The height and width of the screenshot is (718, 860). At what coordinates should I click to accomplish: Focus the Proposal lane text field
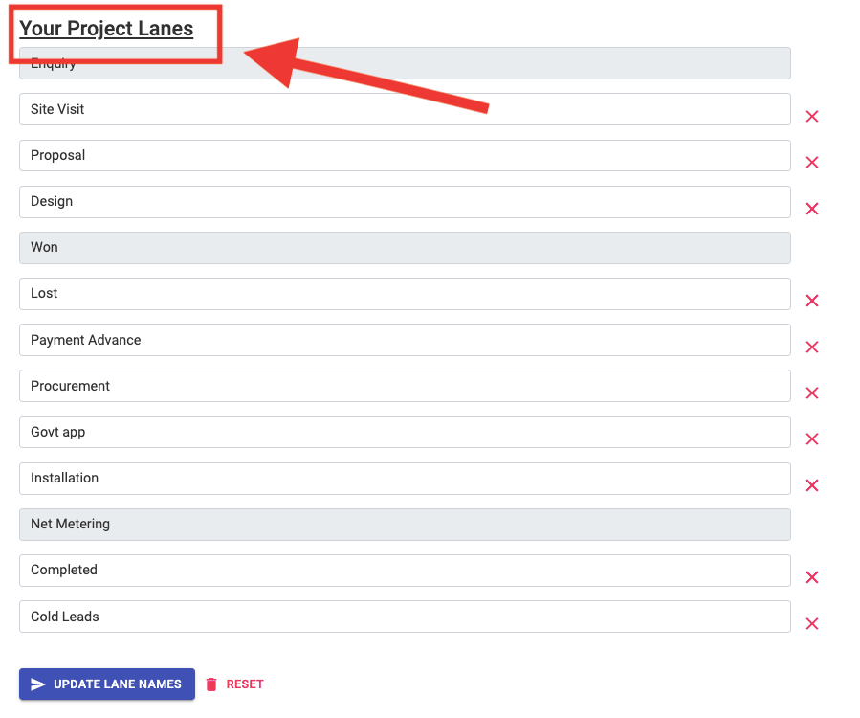405,155
